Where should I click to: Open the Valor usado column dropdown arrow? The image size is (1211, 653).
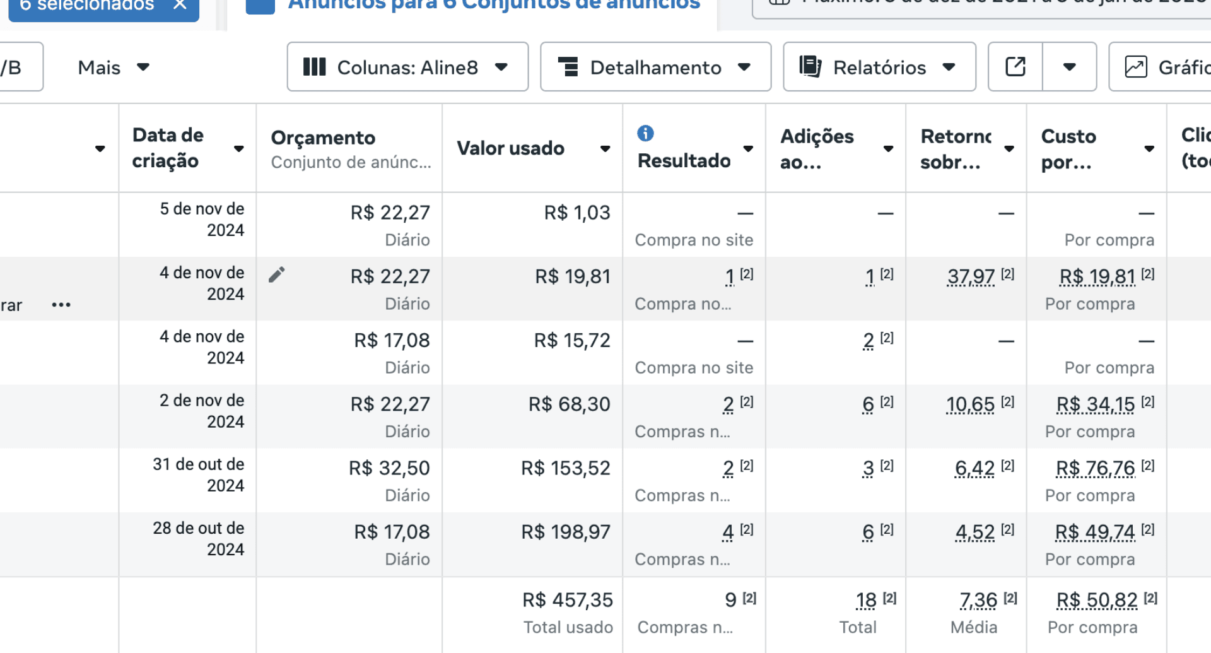[605, 149]
